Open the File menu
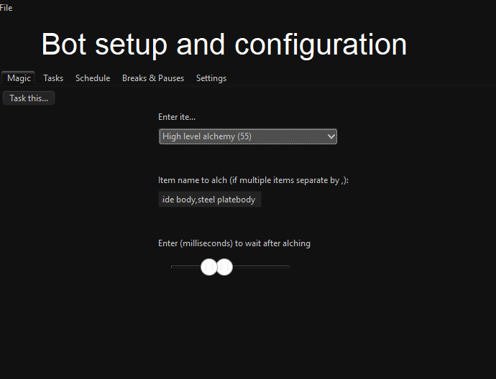The height and width of the screenshot is (379, 496). [6, 8]
